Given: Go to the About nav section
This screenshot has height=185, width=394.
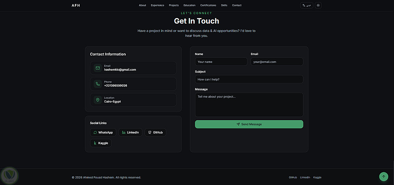Looking at the screenshot, I should coord(143,5).
